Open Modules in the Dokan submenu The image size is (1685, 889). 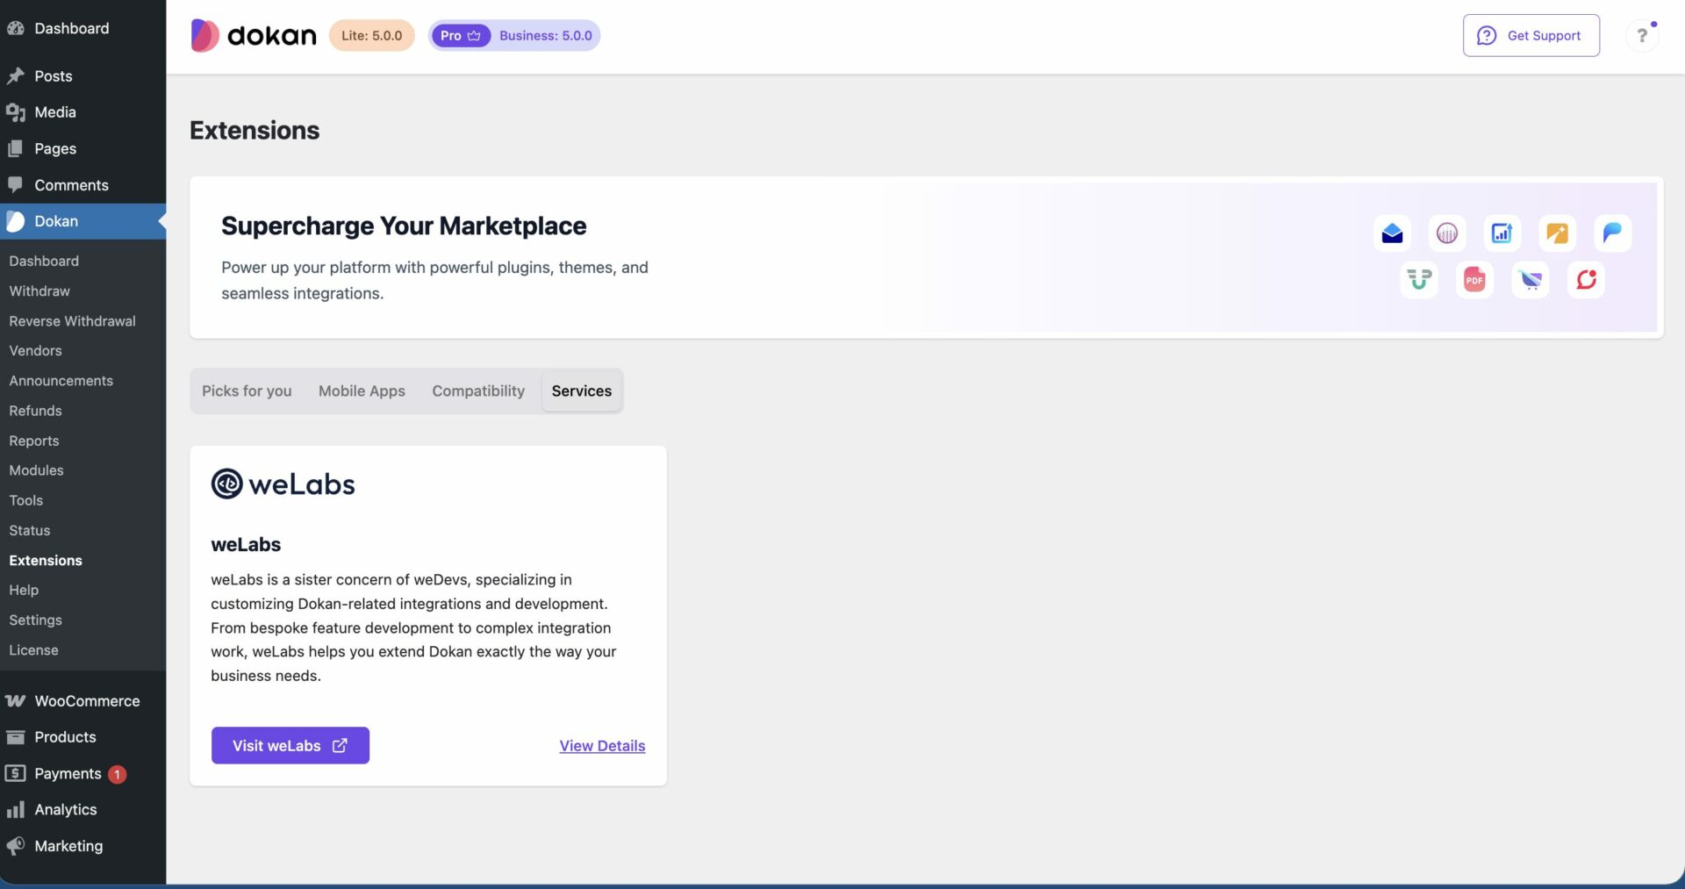coord(36,470)
